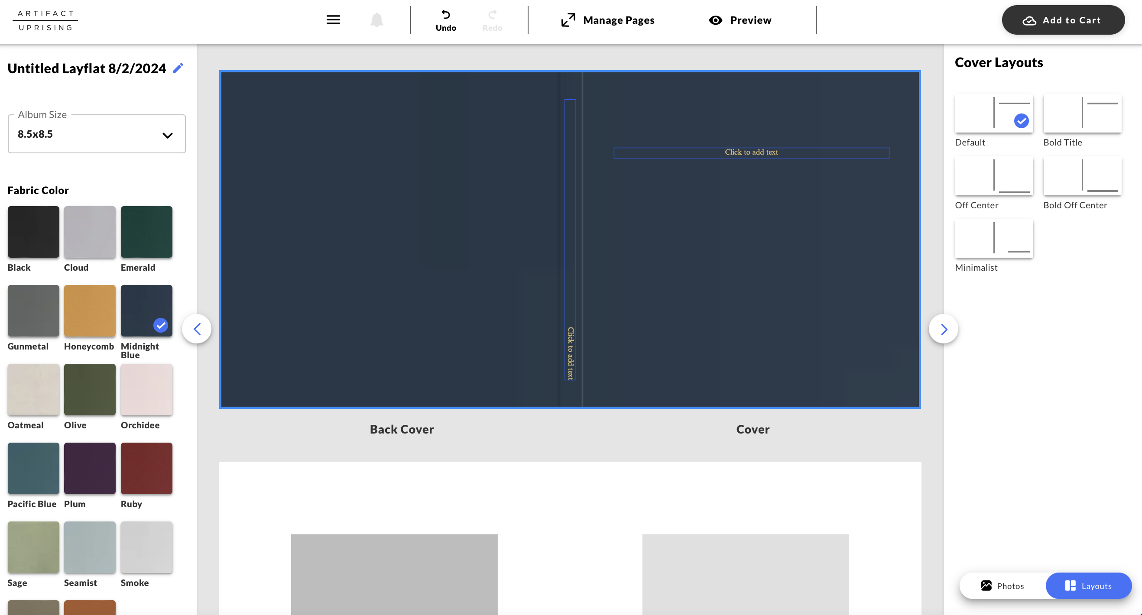Select Smoke fabric color
1142x615 pixels.
pyautogui.click(x=146, y=547)
